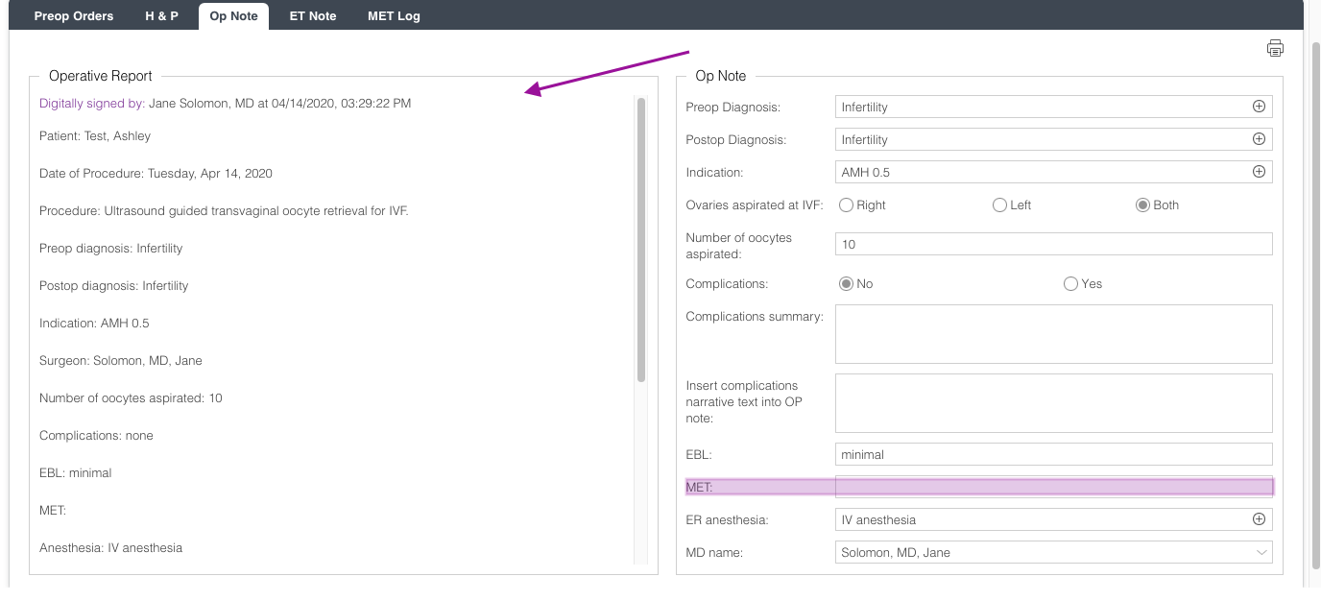The width and height of the screenshot is (1321, 601).
Task: Click plus icon in ER anesthesia field
Action: [1259, 519]
